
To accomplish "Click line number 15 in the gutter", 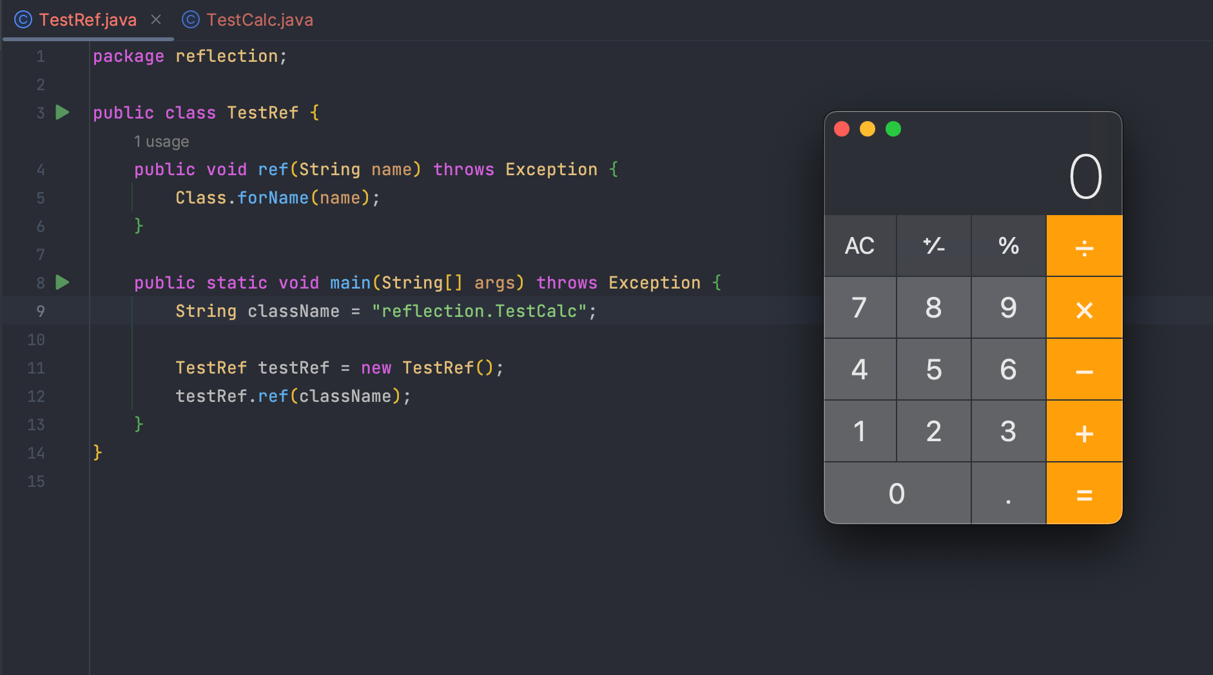I will [x=36, y=481].
